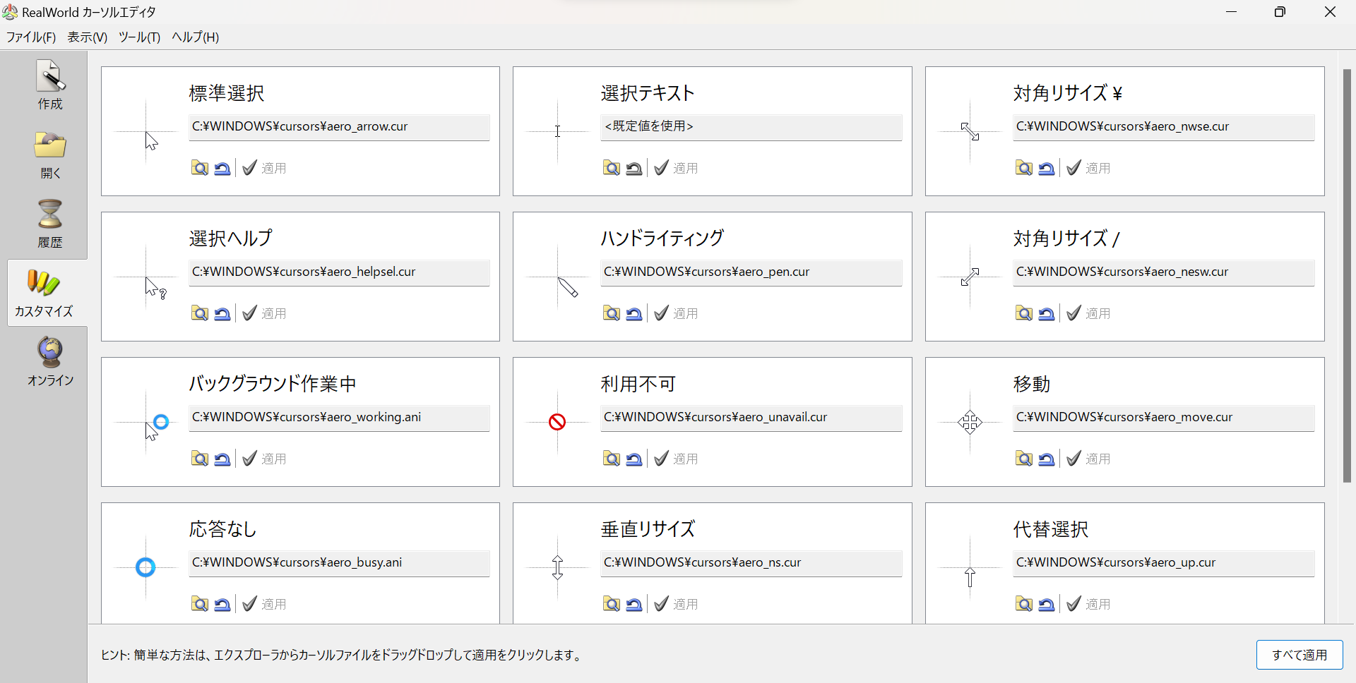Click the vertical scrollbar of cursor list

pos(1347,275)
